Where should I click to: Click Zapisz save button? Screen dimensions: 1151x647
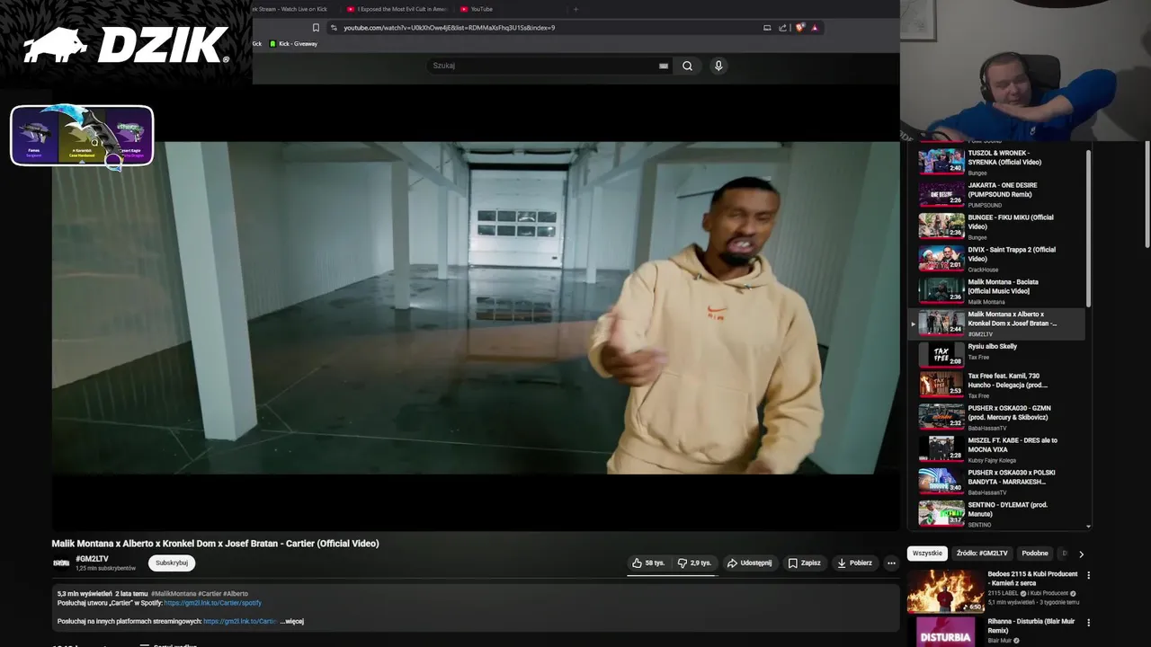pyautogui.click(x=804, y=563)
